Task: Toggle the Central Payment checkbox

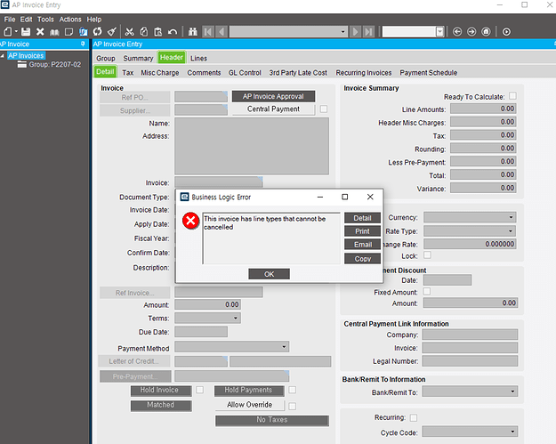Action: [324, 109]
